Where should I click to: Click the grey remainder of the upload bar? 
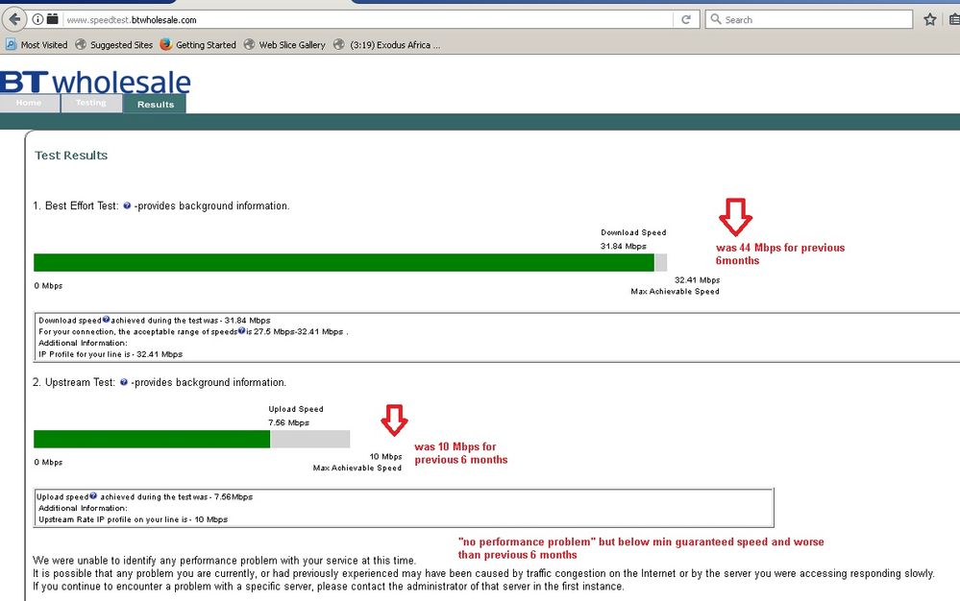pyautogui.click(x=310, y=439)
